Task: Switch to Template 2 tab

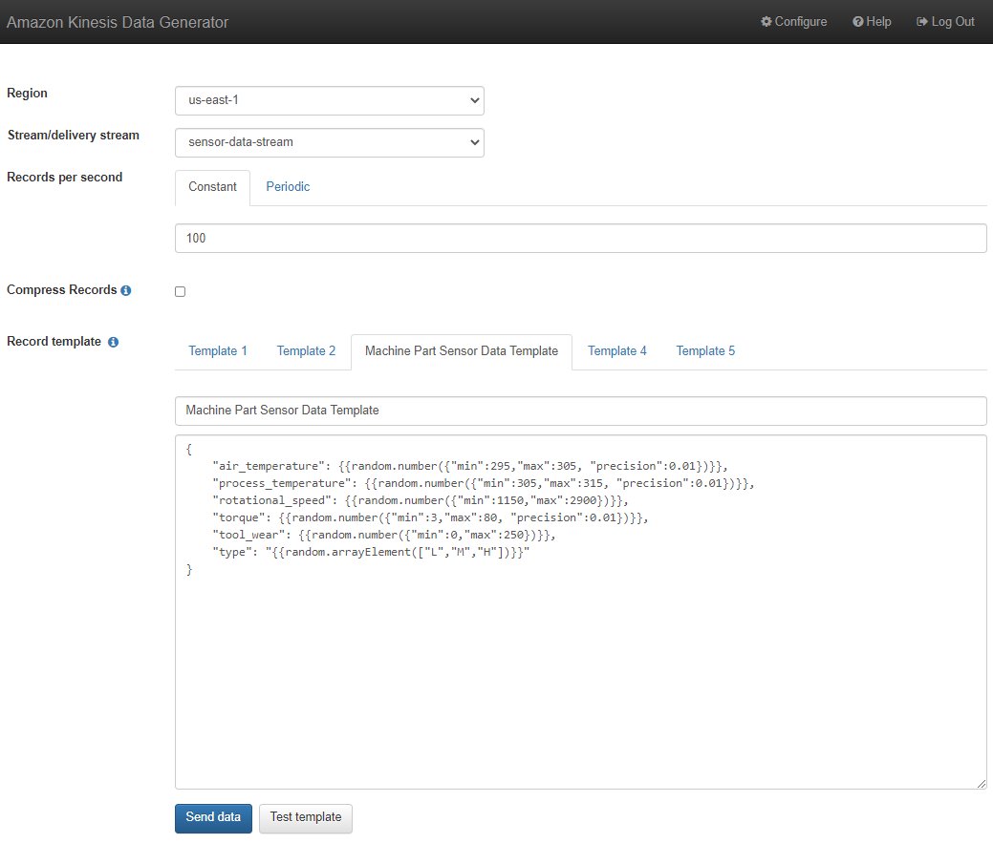Action: 306,351
